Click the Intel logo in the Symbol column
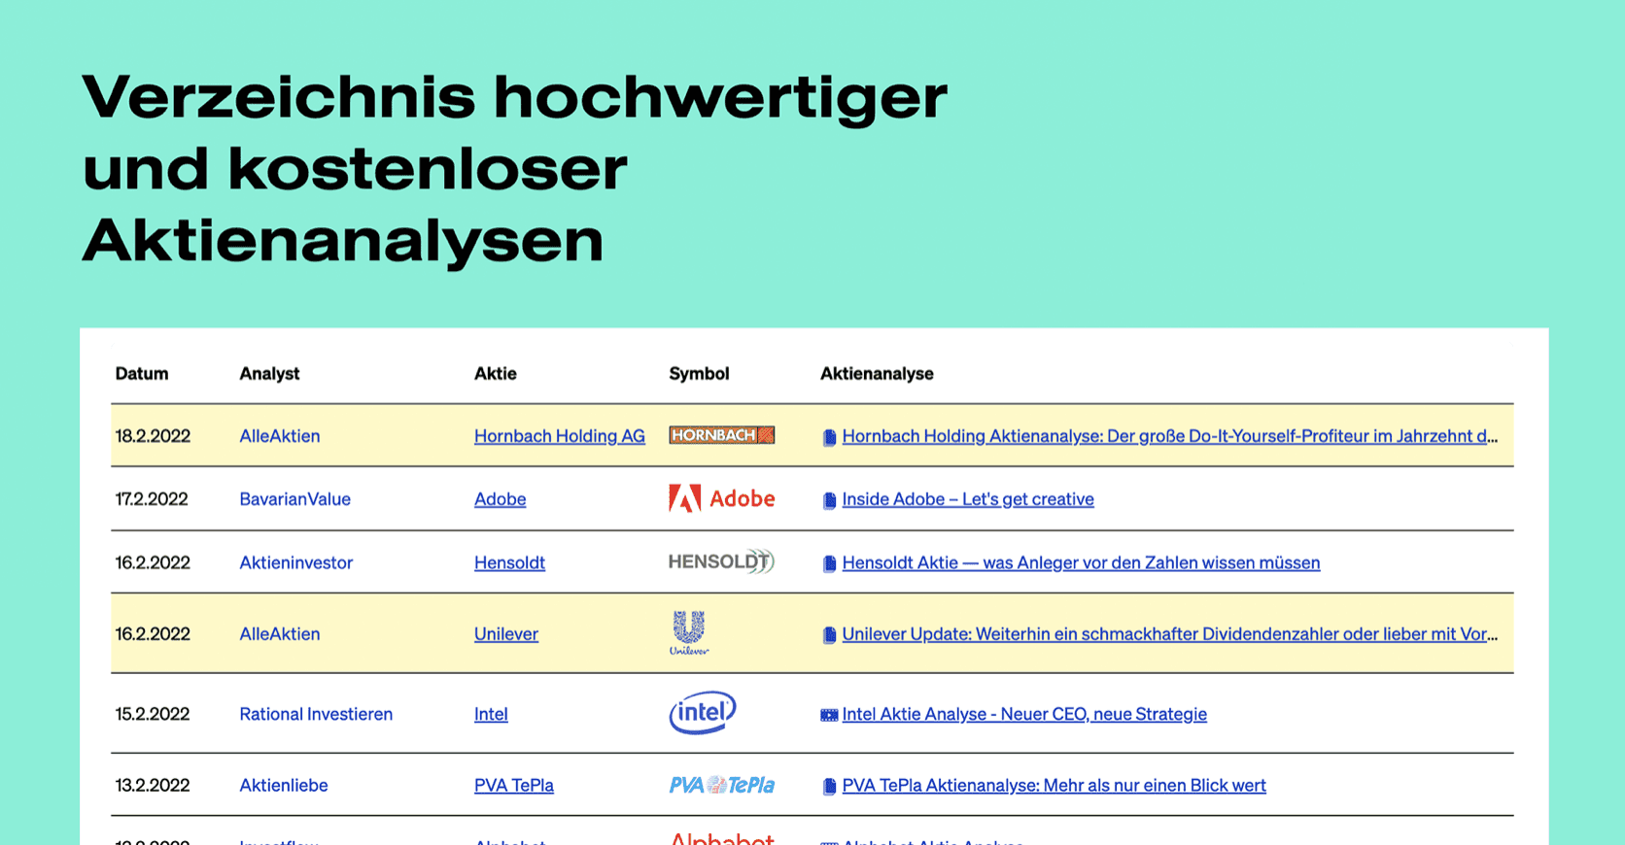This screenshot has height=845, width=1625. [x=703, y=713]
